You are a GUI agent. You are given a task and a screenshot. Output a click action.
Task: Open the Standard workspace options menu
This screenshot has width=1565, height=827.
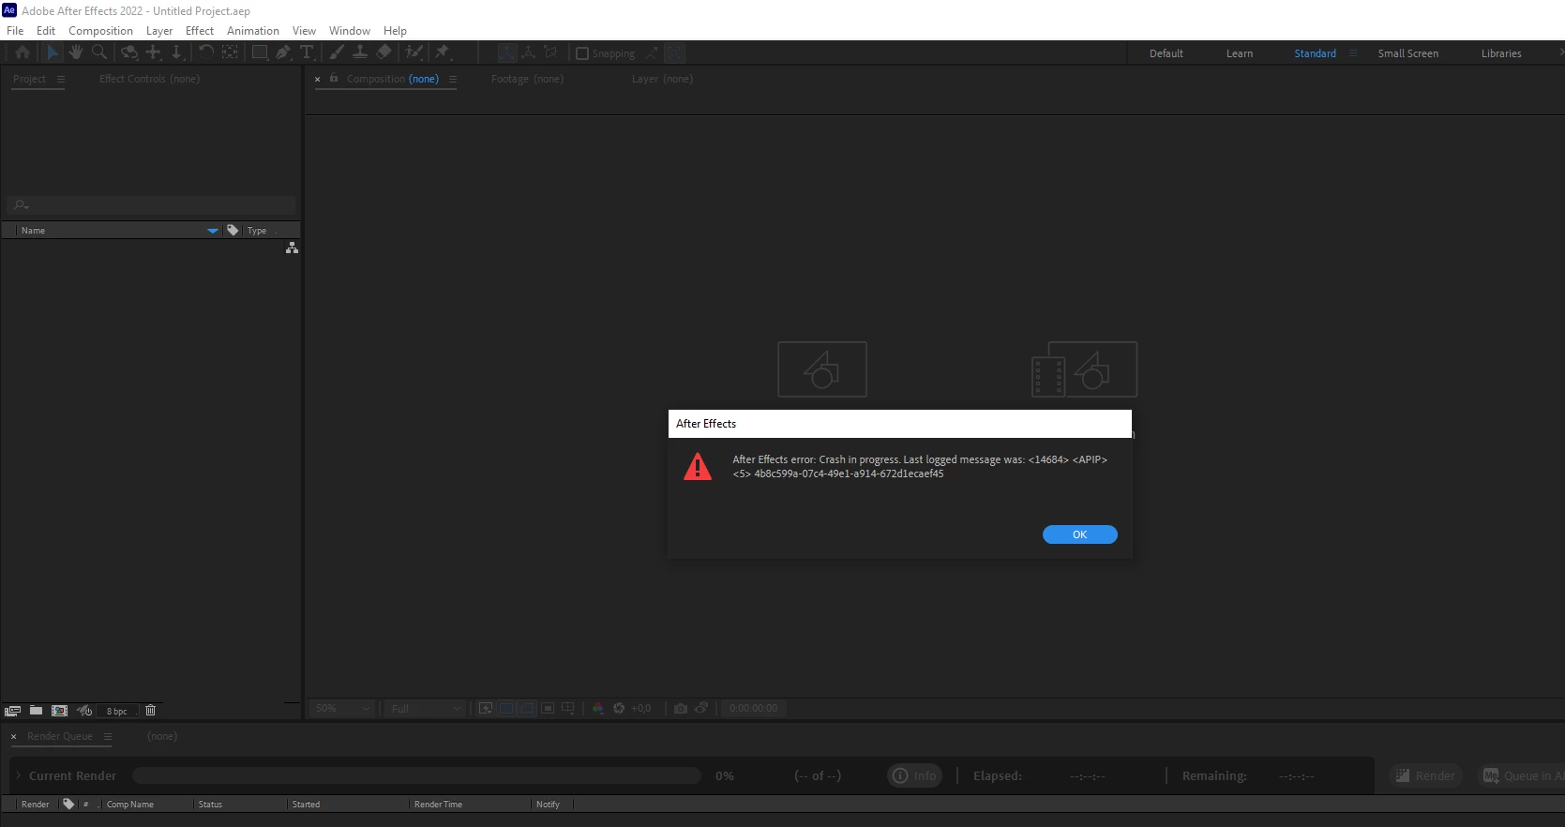coord(1353,53)
